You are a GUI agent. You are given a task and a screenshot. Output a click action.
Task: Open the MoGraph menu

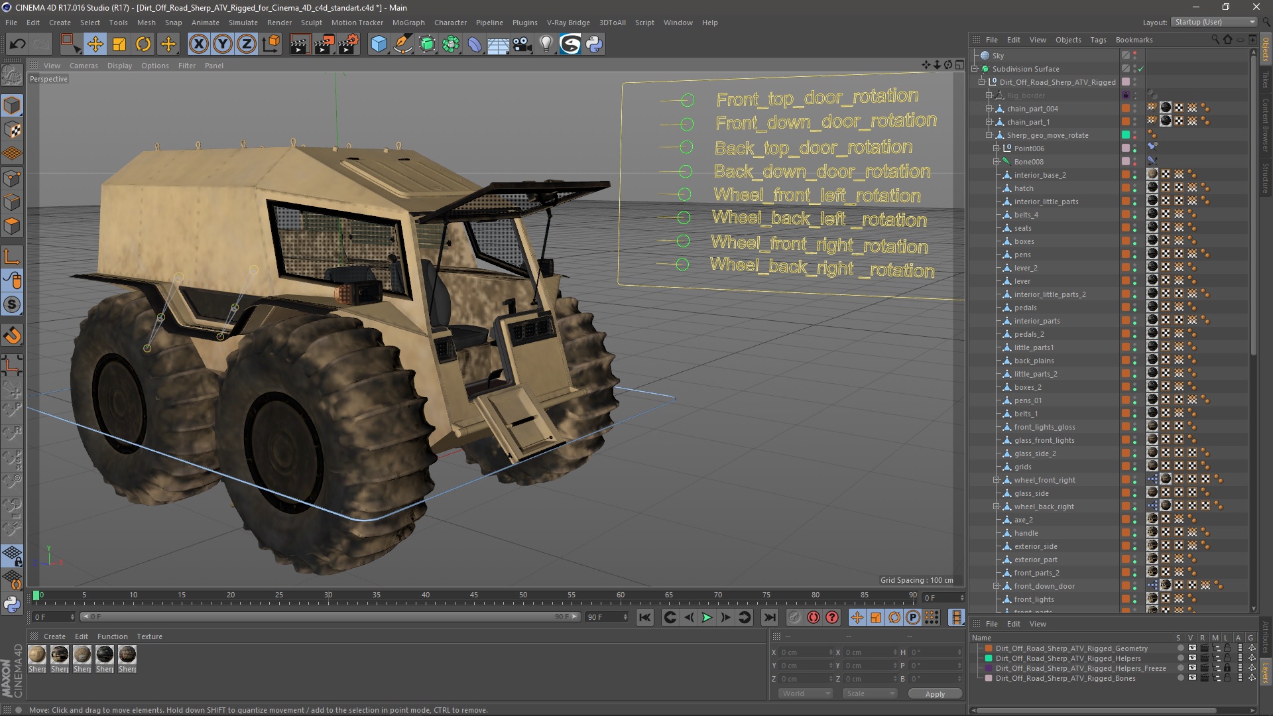tap(408, 23)
